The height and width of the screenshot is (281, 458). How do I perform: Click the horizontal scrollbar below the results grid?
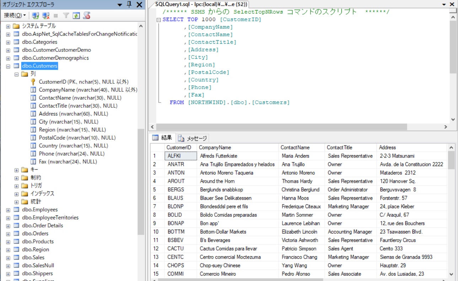coord(249,279)
